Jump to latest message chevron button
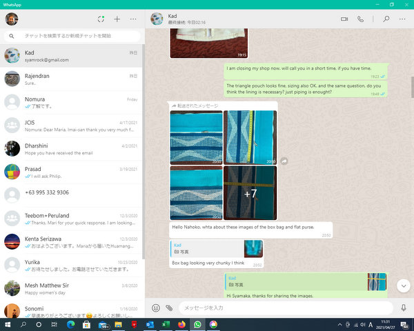Screen dimensions: 414x331 (404, 286)
